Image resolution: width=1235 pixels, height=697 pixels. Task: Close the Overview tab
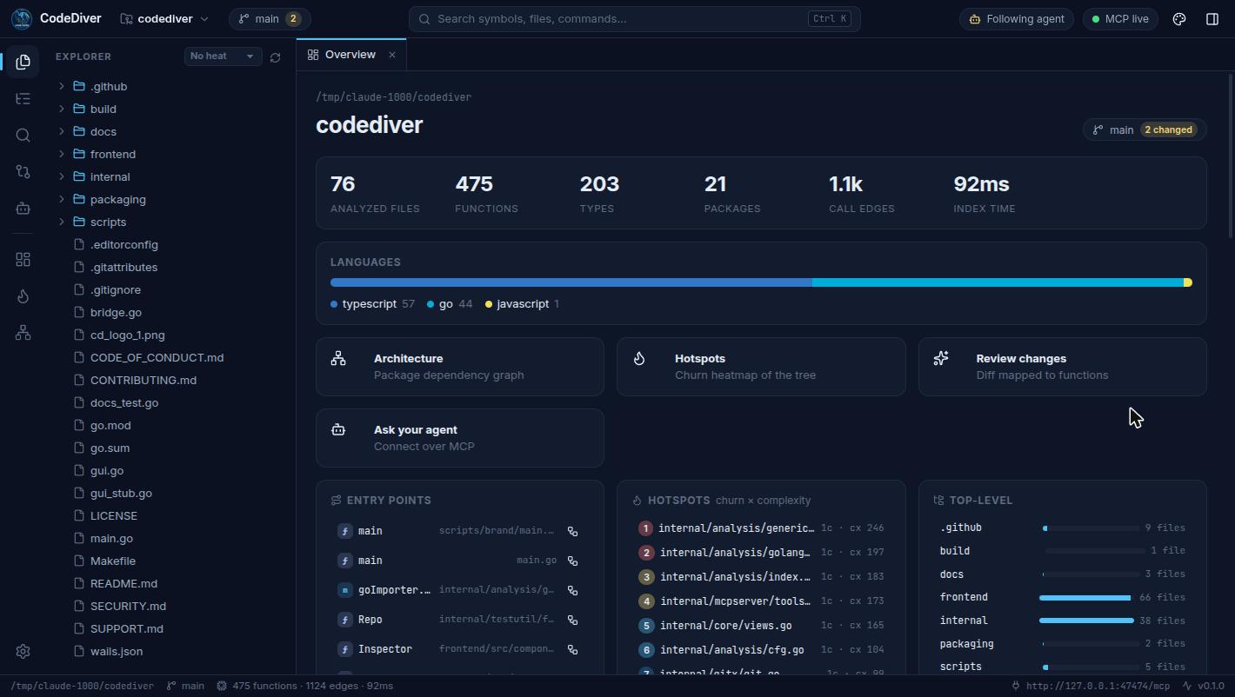[x=392, y=55]
